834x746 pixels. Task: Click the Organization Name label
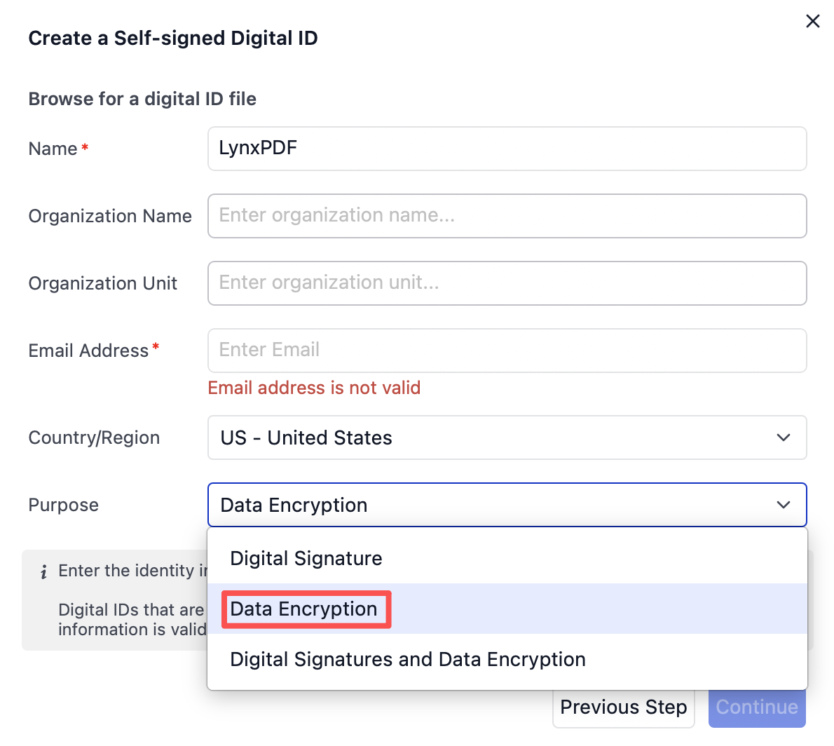click(x=110, y=216)
